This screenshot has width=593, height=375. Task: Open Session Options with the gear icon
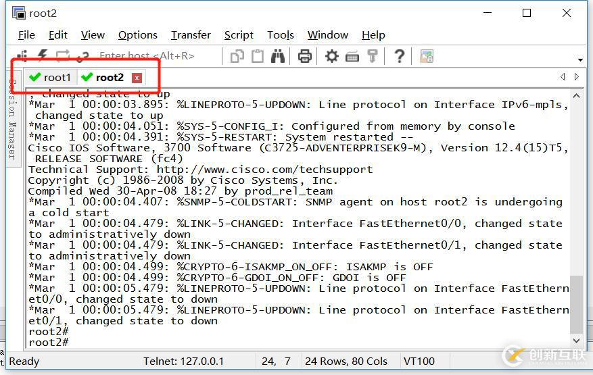click(x=332, y=56)
